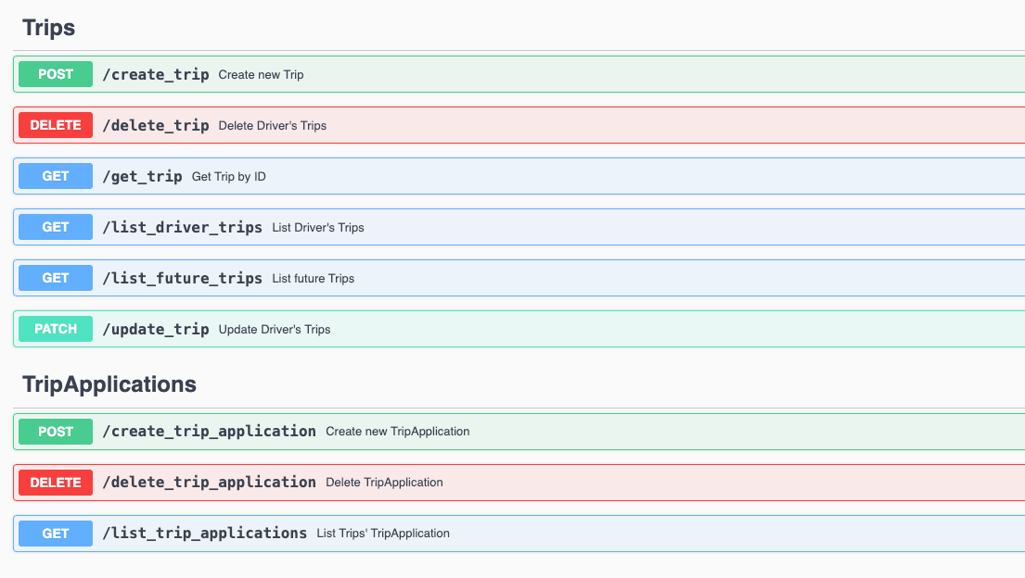Click the POST badge for /create_trip

56,74
